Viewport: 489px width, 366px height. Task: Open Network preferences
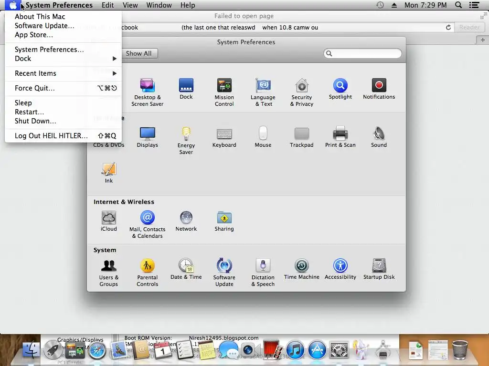coord(186,221)
